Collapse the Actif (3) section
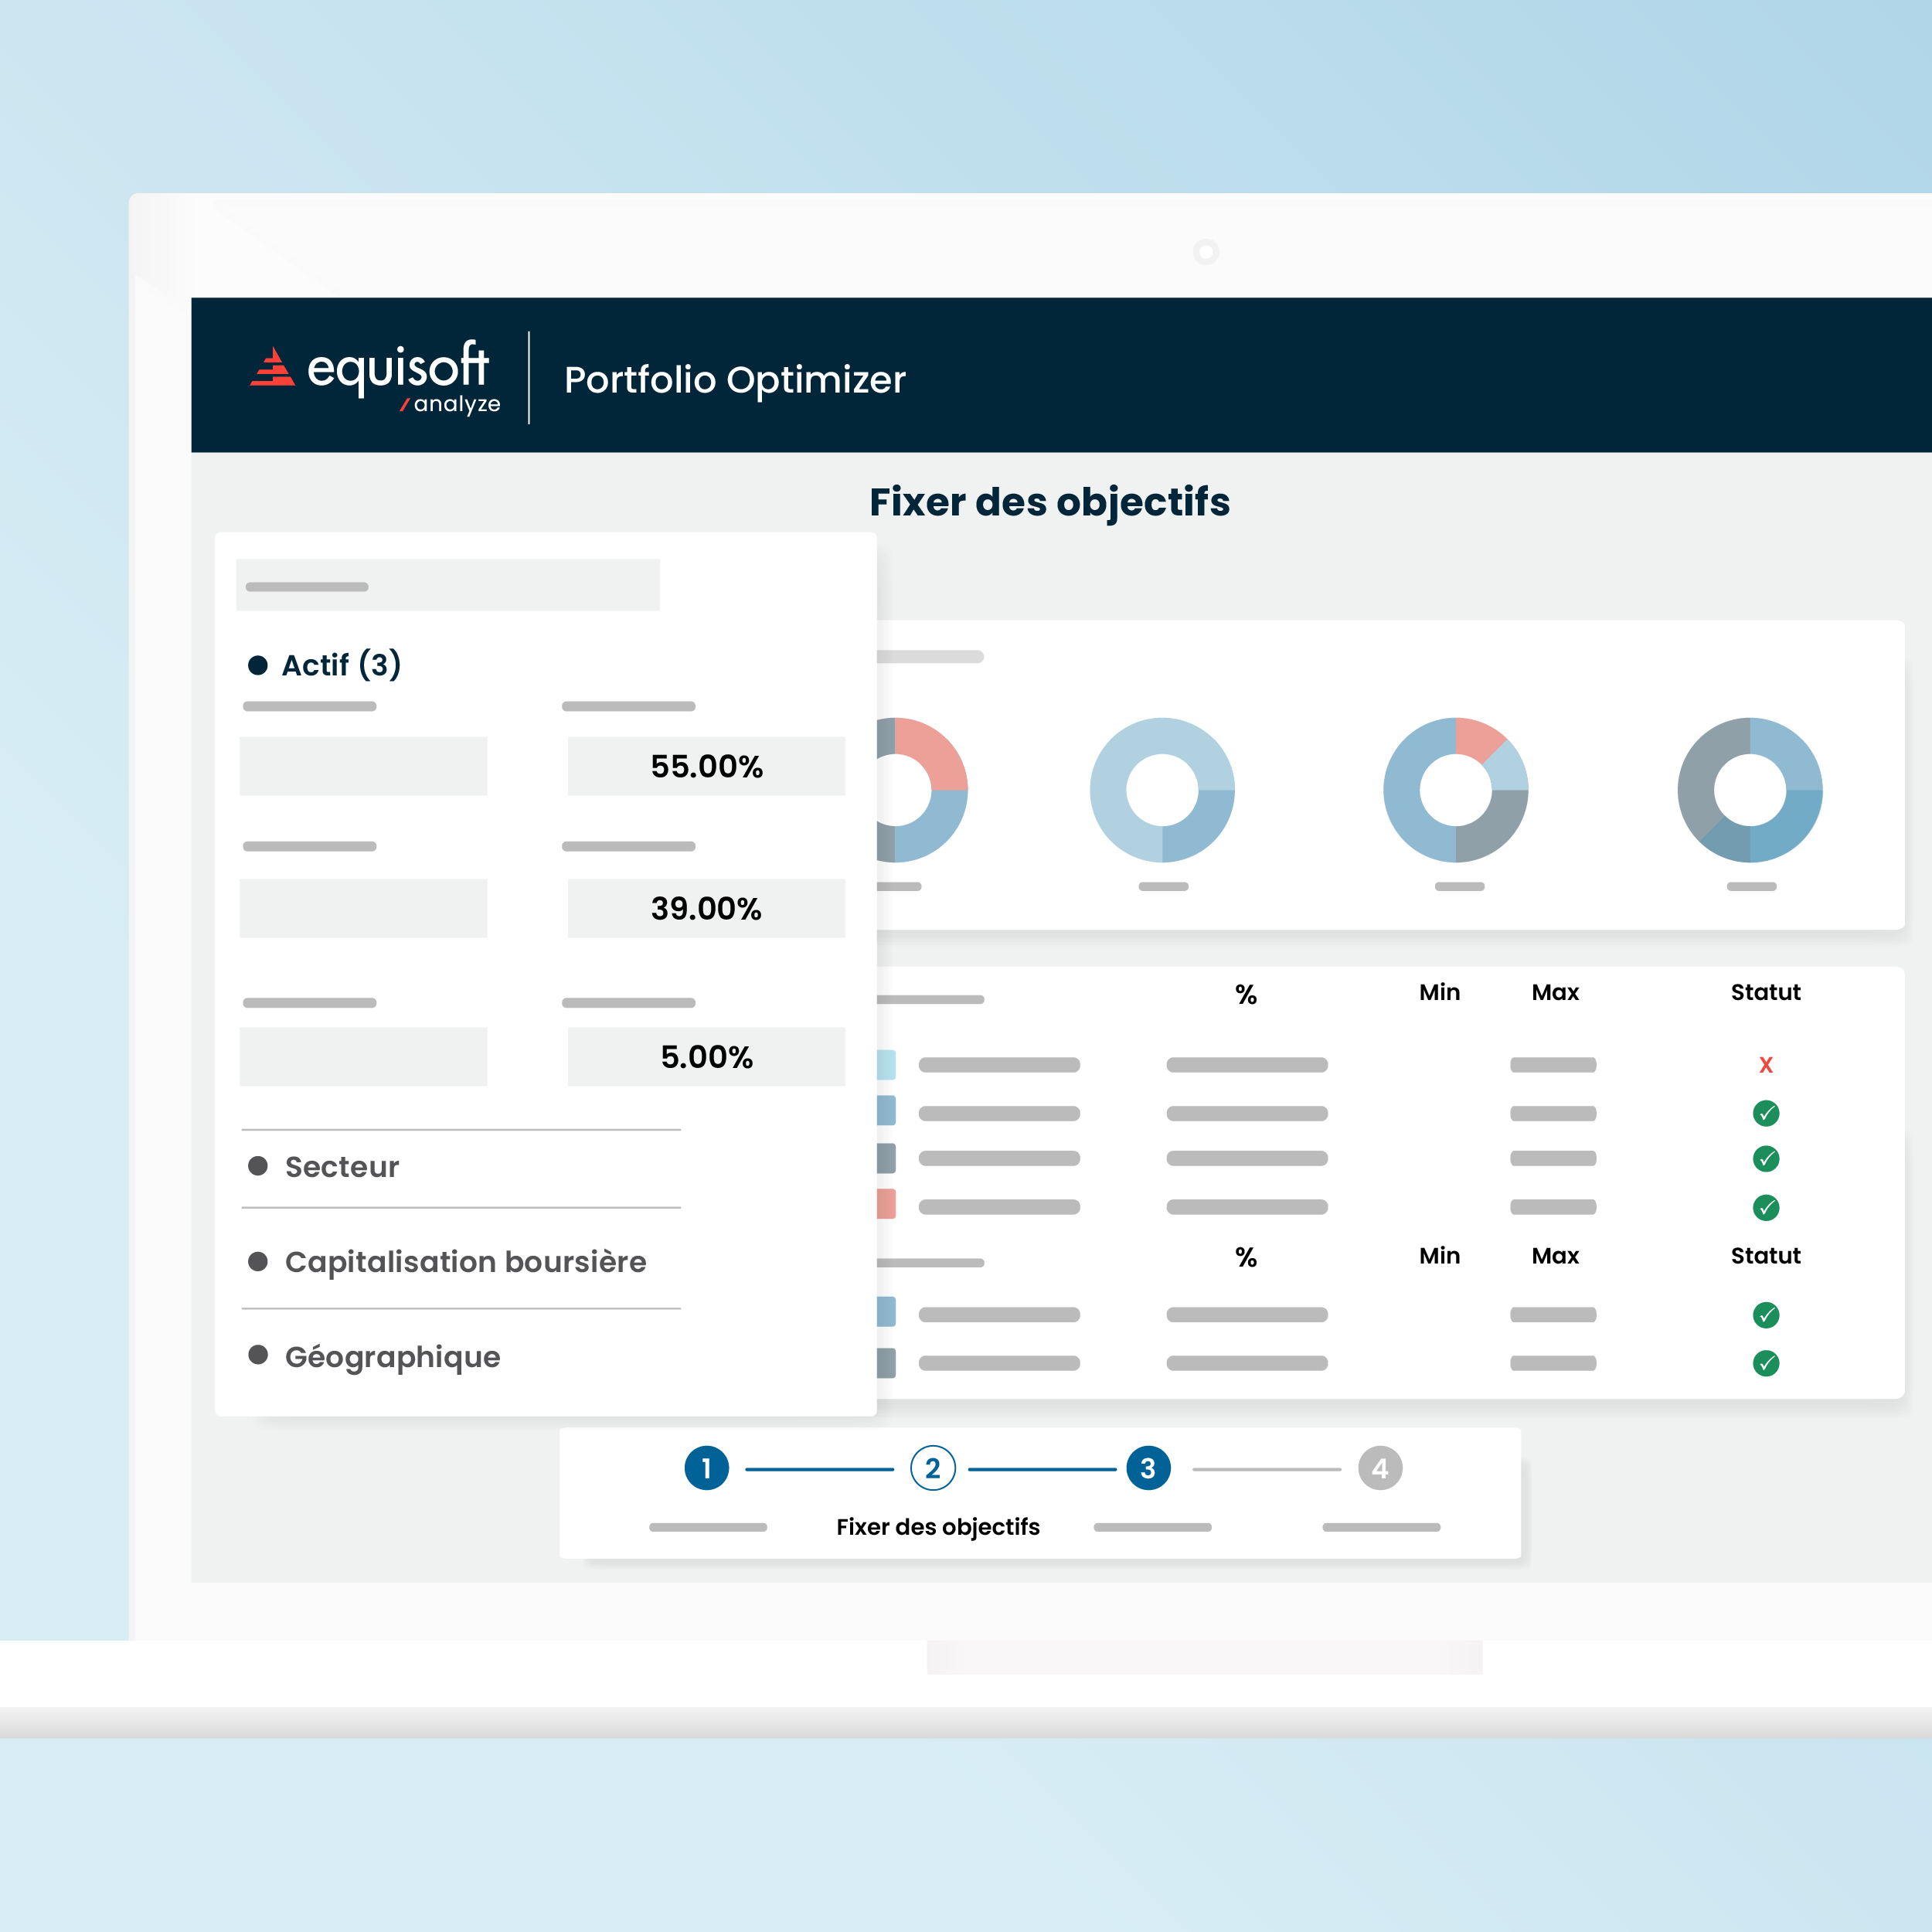This screenshot has height=1932, width=1932. (x=326, y=663)
